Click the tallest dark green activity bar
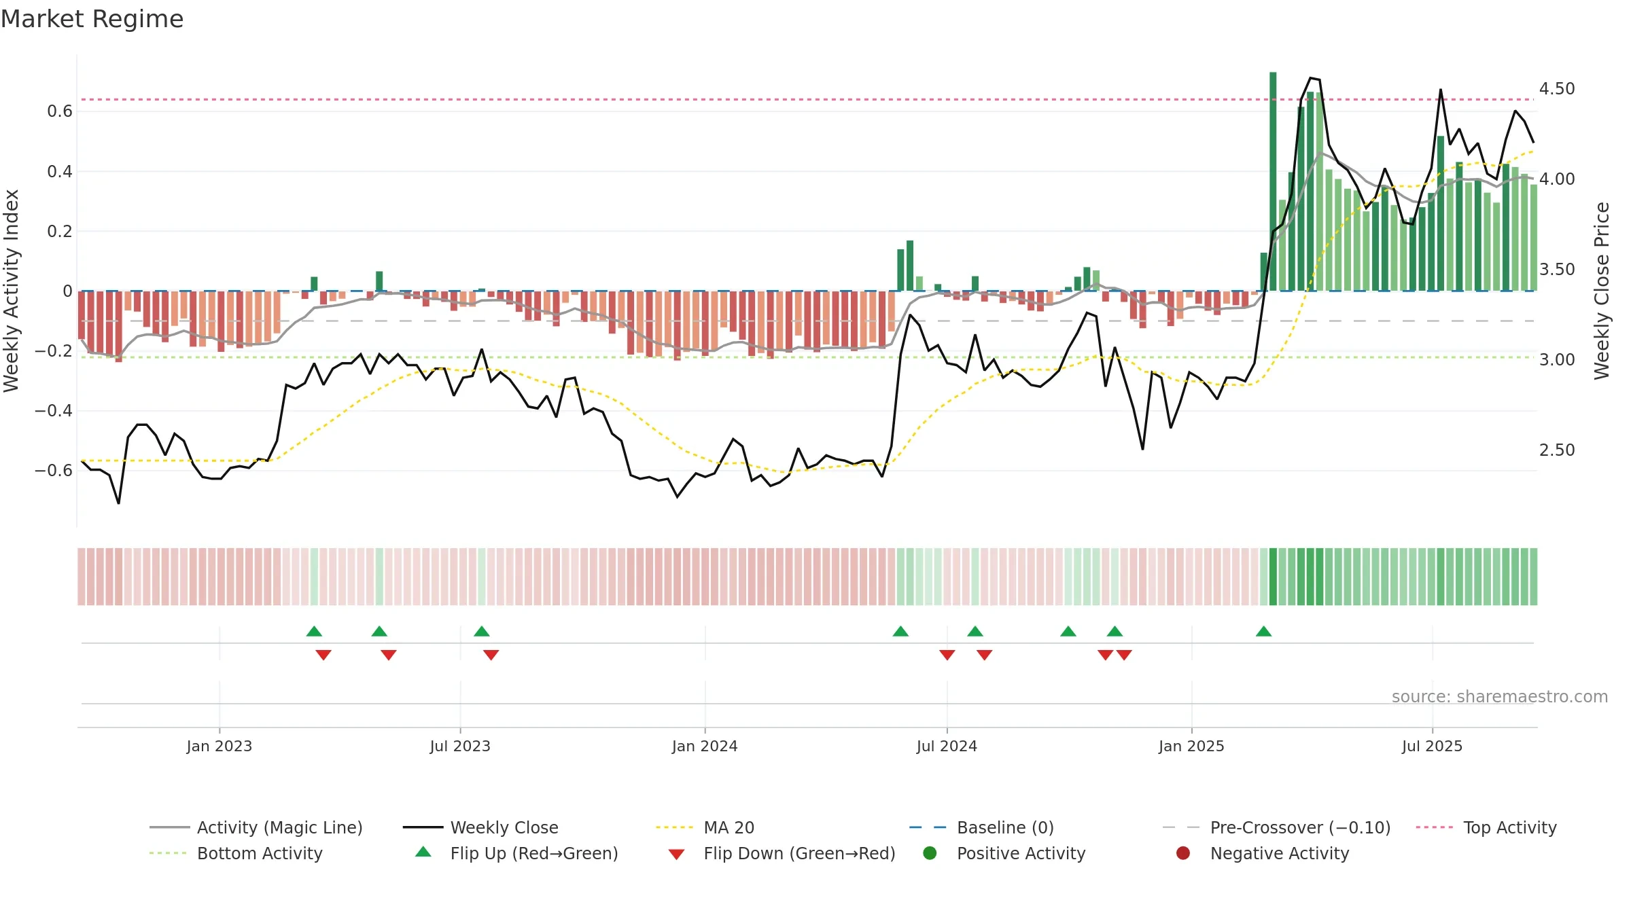 click(1273, 181)
